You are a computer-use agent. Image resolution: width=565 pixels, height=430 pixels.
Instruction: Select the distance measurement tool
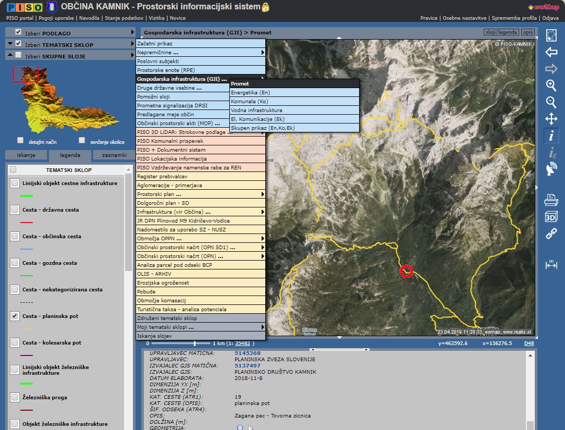pyautogui.click(x=551, y=265)
